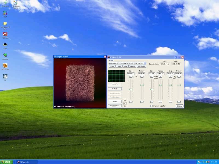Increase 2D Memory clock with plus button

[142, 77]
